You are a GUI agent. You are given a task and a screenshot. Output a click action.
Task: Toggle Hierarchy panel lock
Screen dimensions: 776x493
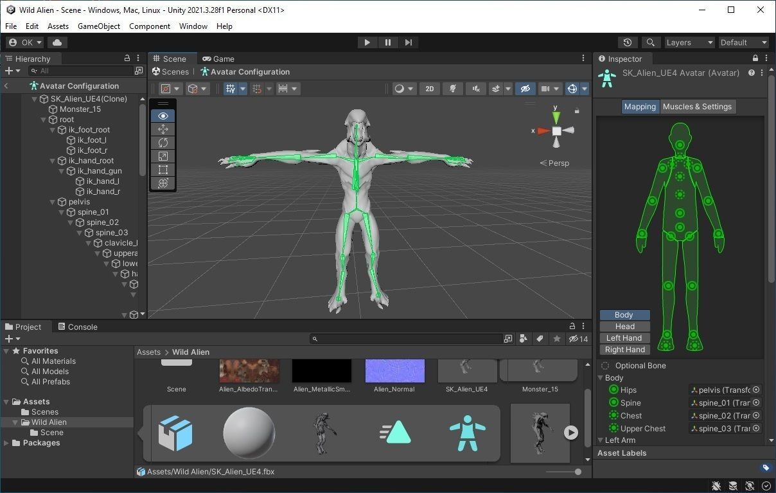click(127, 58)
